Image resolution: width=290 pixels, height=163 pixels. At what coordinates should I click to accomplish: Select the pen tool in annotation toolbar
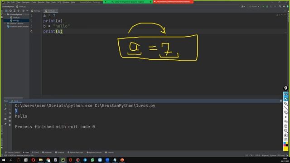pos(286,104)
